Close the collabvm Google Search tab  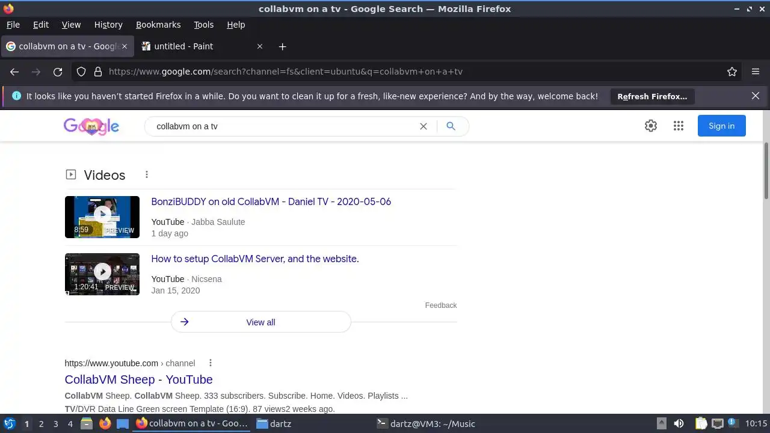pos(125,46)
